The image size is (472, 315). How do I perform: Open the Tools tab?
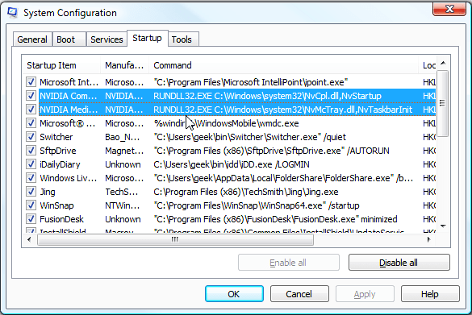coord(183,39)
